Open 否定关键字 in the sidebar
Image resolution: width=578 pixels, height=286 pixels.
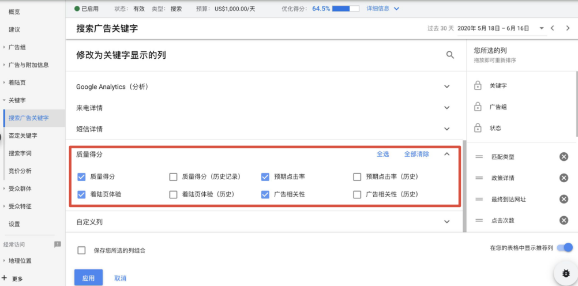coord(23,136)
